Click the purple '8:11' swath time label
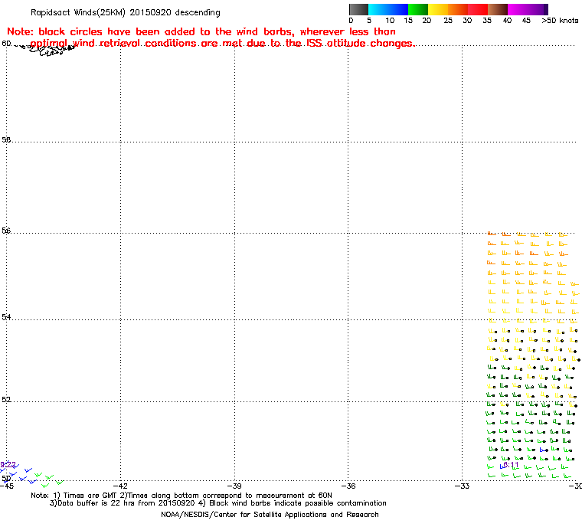Screen dimensions: 582x527 511,465
